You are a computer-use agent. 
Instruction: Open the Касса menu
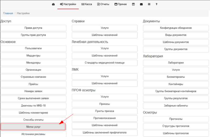pos(87,4)
